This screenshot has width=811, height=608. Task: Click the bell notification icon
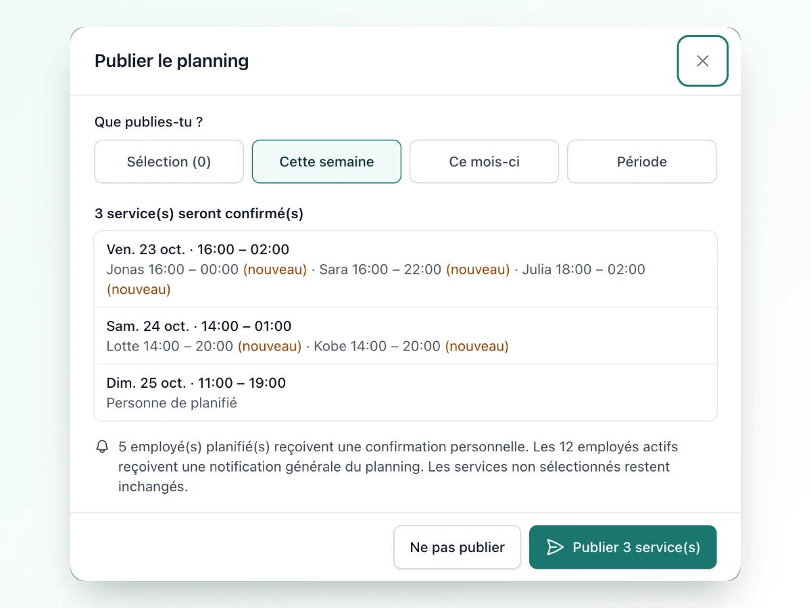tap(103, 447)
